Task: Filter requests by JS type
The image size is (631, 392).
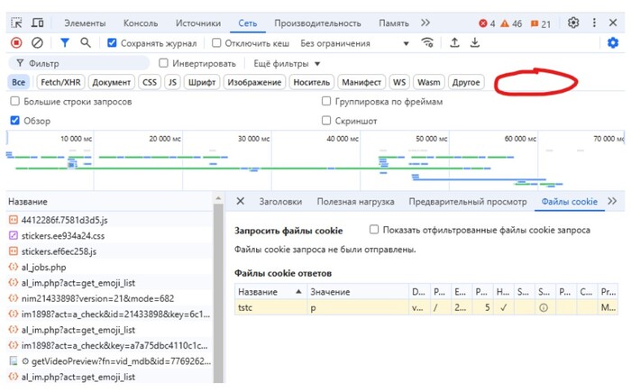Action: coord(172,82)
